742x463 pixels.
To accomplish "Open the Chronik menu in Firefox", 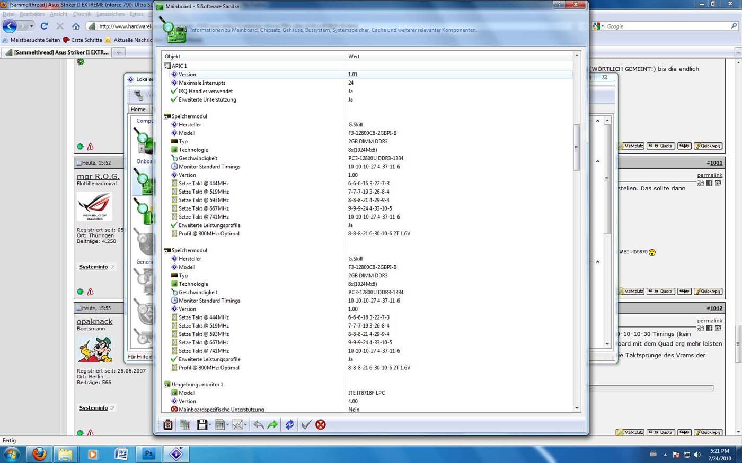I will click(82, 14).
